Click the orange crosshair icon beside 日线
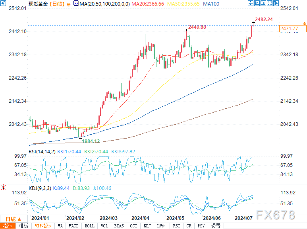The width and height of the screenshot is (307, 229). 69,4
